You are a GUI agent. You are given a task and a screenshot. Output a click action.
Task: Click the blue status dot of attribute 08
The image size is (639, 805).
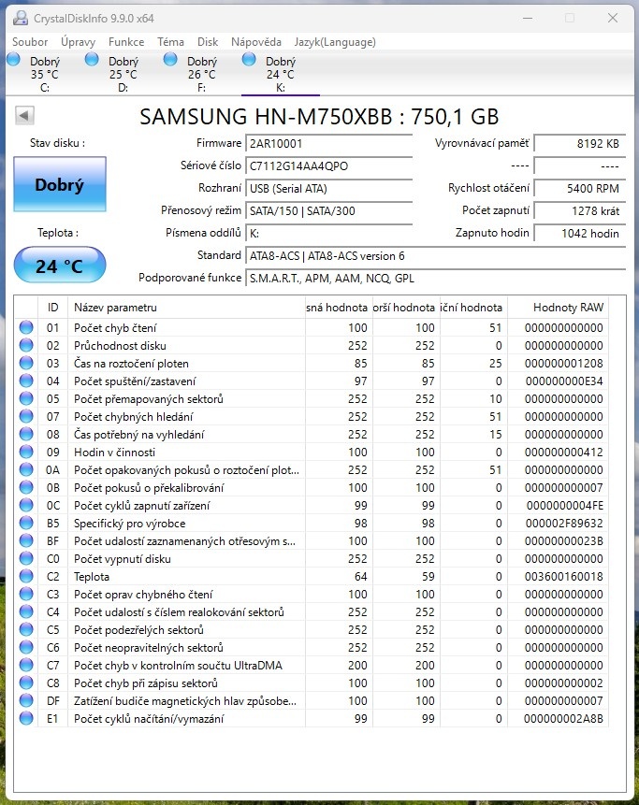click(x=26, y=435)
